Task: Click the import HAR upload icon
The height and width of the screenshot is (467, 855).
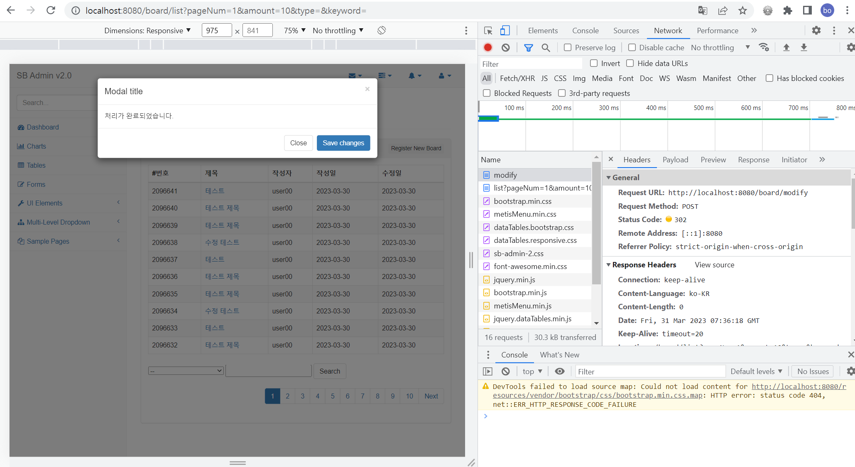Action: coord(786,48)
